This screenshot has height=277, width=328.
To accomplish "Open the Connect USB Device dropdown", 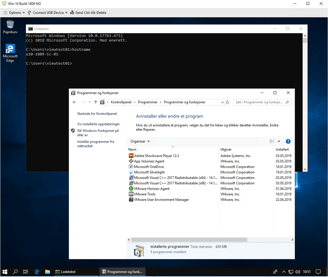I will [48, 13].
